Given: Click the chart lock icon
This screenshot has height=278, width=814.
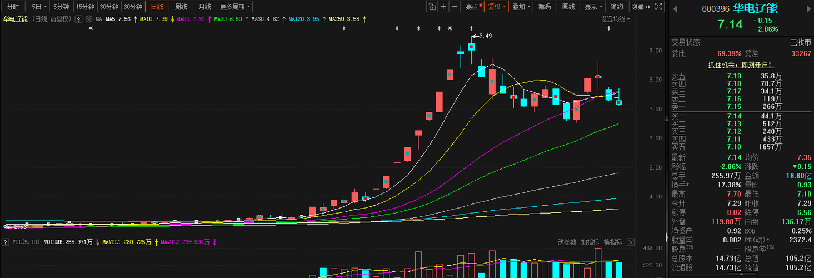Looking at the screenshot, I should click(x=432, y=7).
